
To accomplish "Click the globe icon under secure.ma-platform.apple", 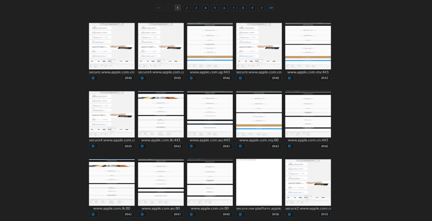I will coord(241,214).
